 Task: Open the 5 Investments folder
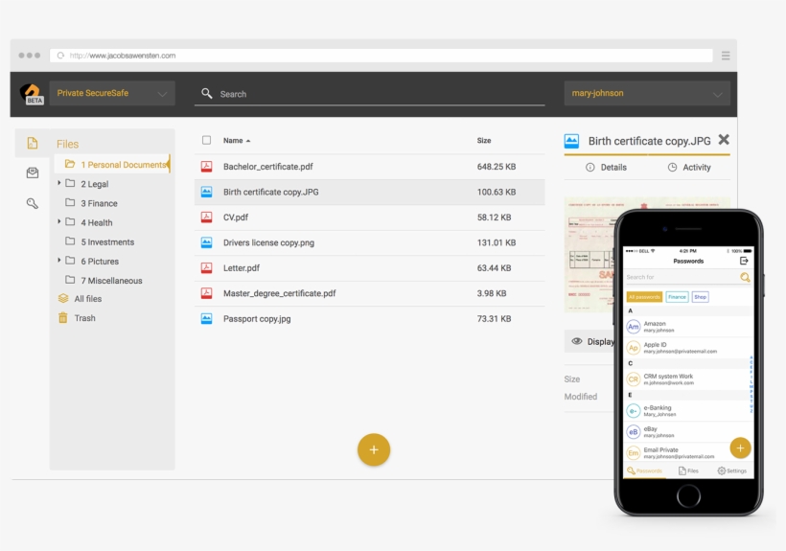pyautogui.click(x=107, y=241)
